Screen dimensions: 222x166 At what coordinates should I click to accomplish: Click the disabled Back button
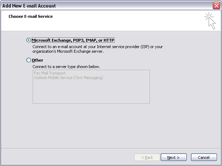pos(147,157)
